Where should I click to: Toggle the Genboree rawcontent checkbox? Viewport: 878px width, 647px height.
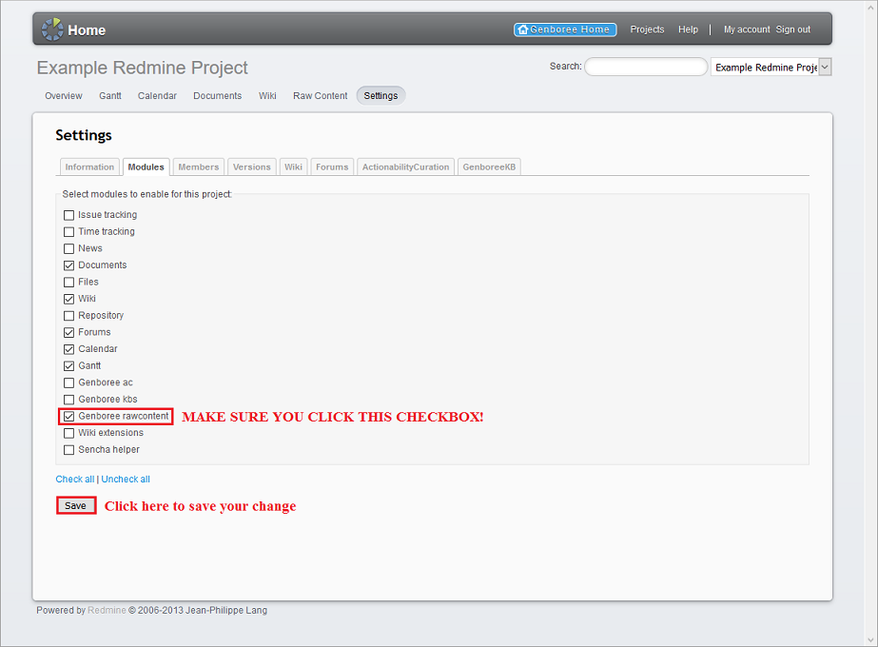click(68, 417)
